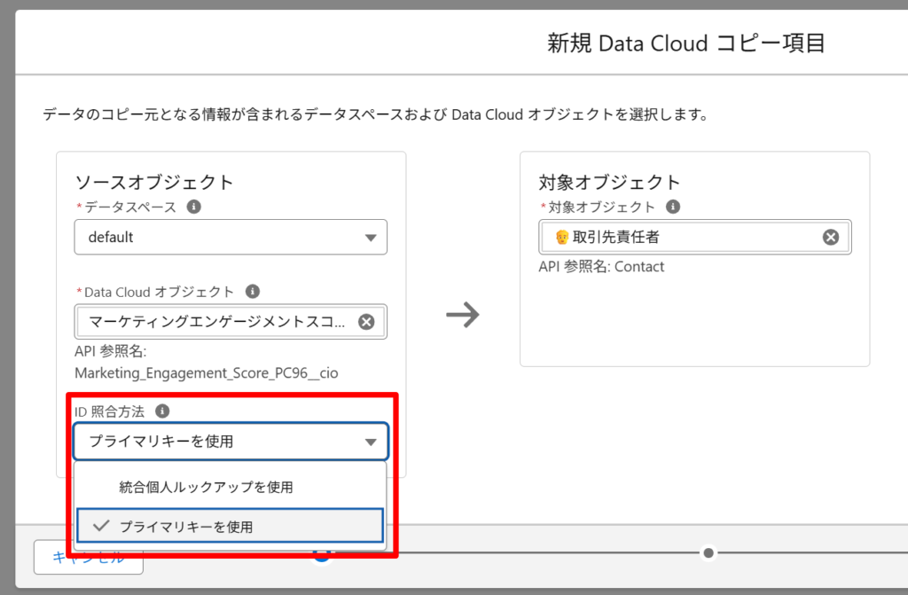Clear the 取引先責任者 target object

831,237
